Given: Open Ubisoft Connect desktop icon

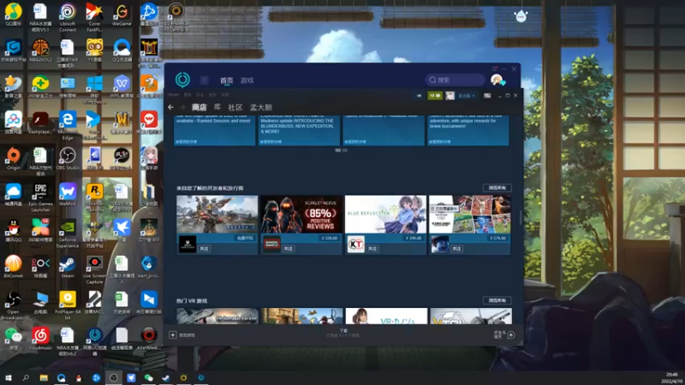Looking at the screenshot, I should pyautogui.click(x=68, y=17).
